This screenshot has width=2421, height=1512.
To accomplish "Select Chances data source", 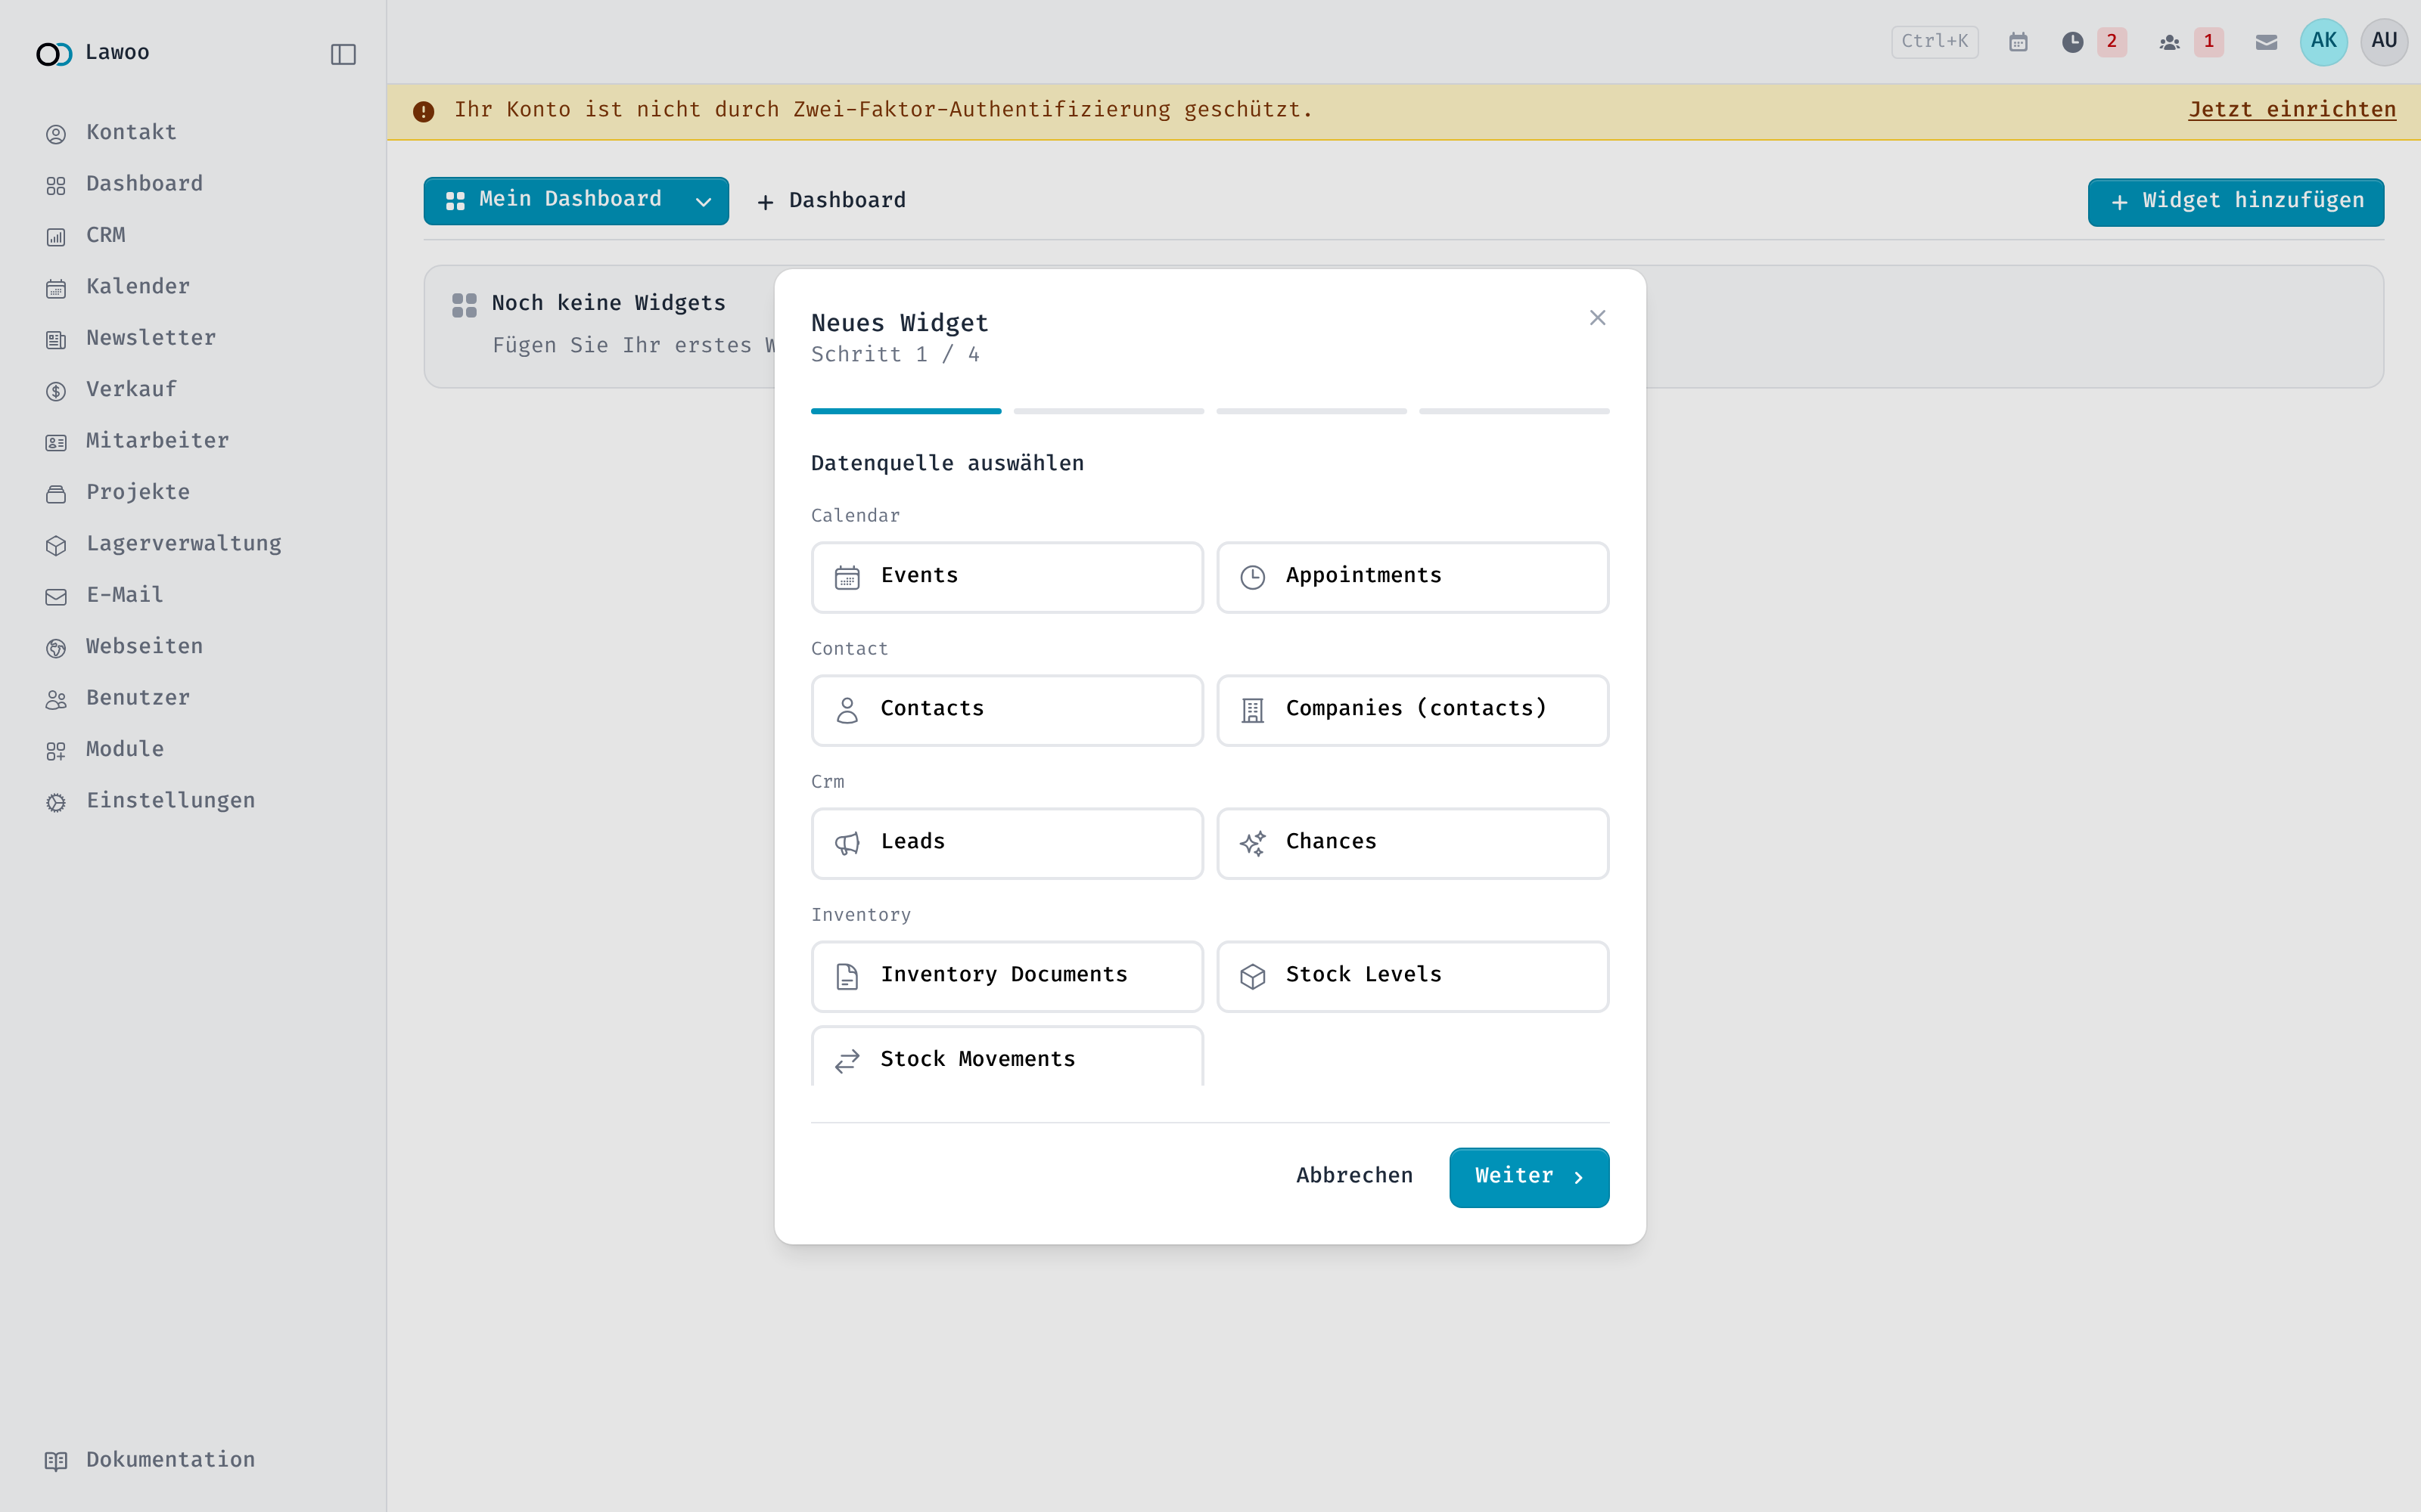I will [x=1413, y=843].
